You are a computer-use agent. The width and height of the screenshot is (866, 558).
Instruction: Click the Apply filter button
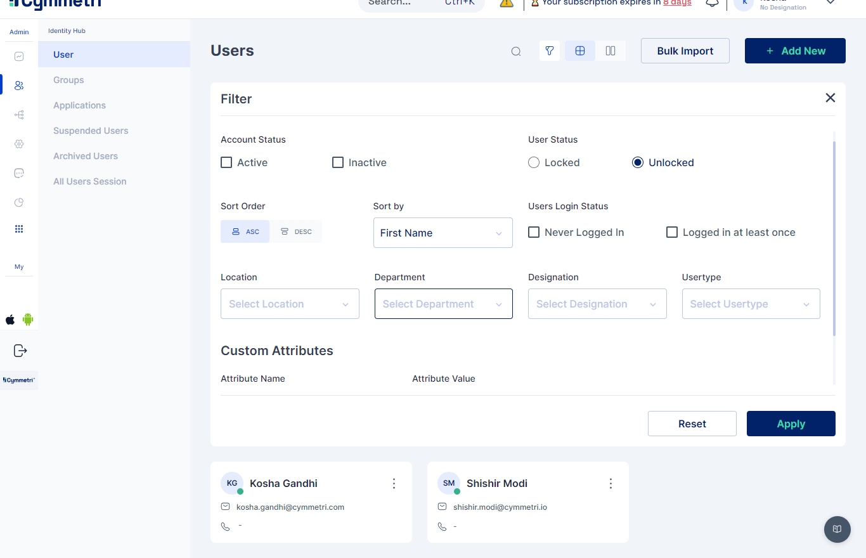(x=791, y=424)
